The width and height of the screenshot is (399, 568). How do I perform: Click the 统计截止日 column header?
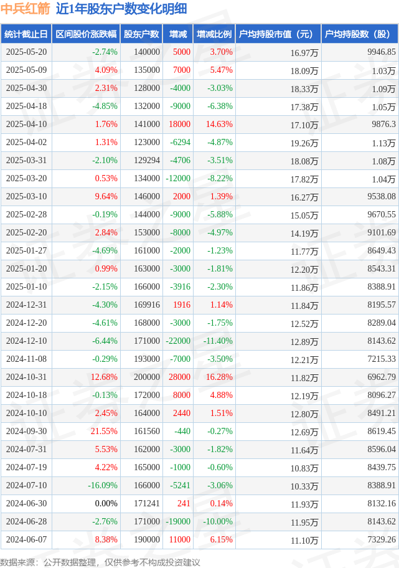tap(26, 34)
